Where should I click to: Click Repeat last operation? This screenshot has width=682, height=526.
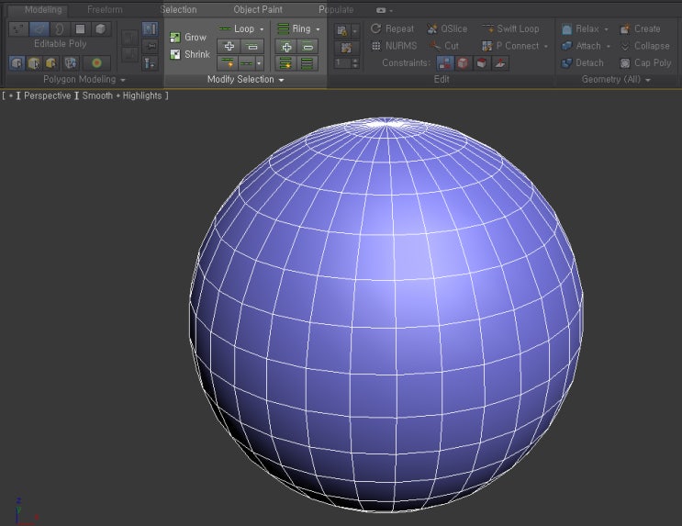click(x=392, y=29)
